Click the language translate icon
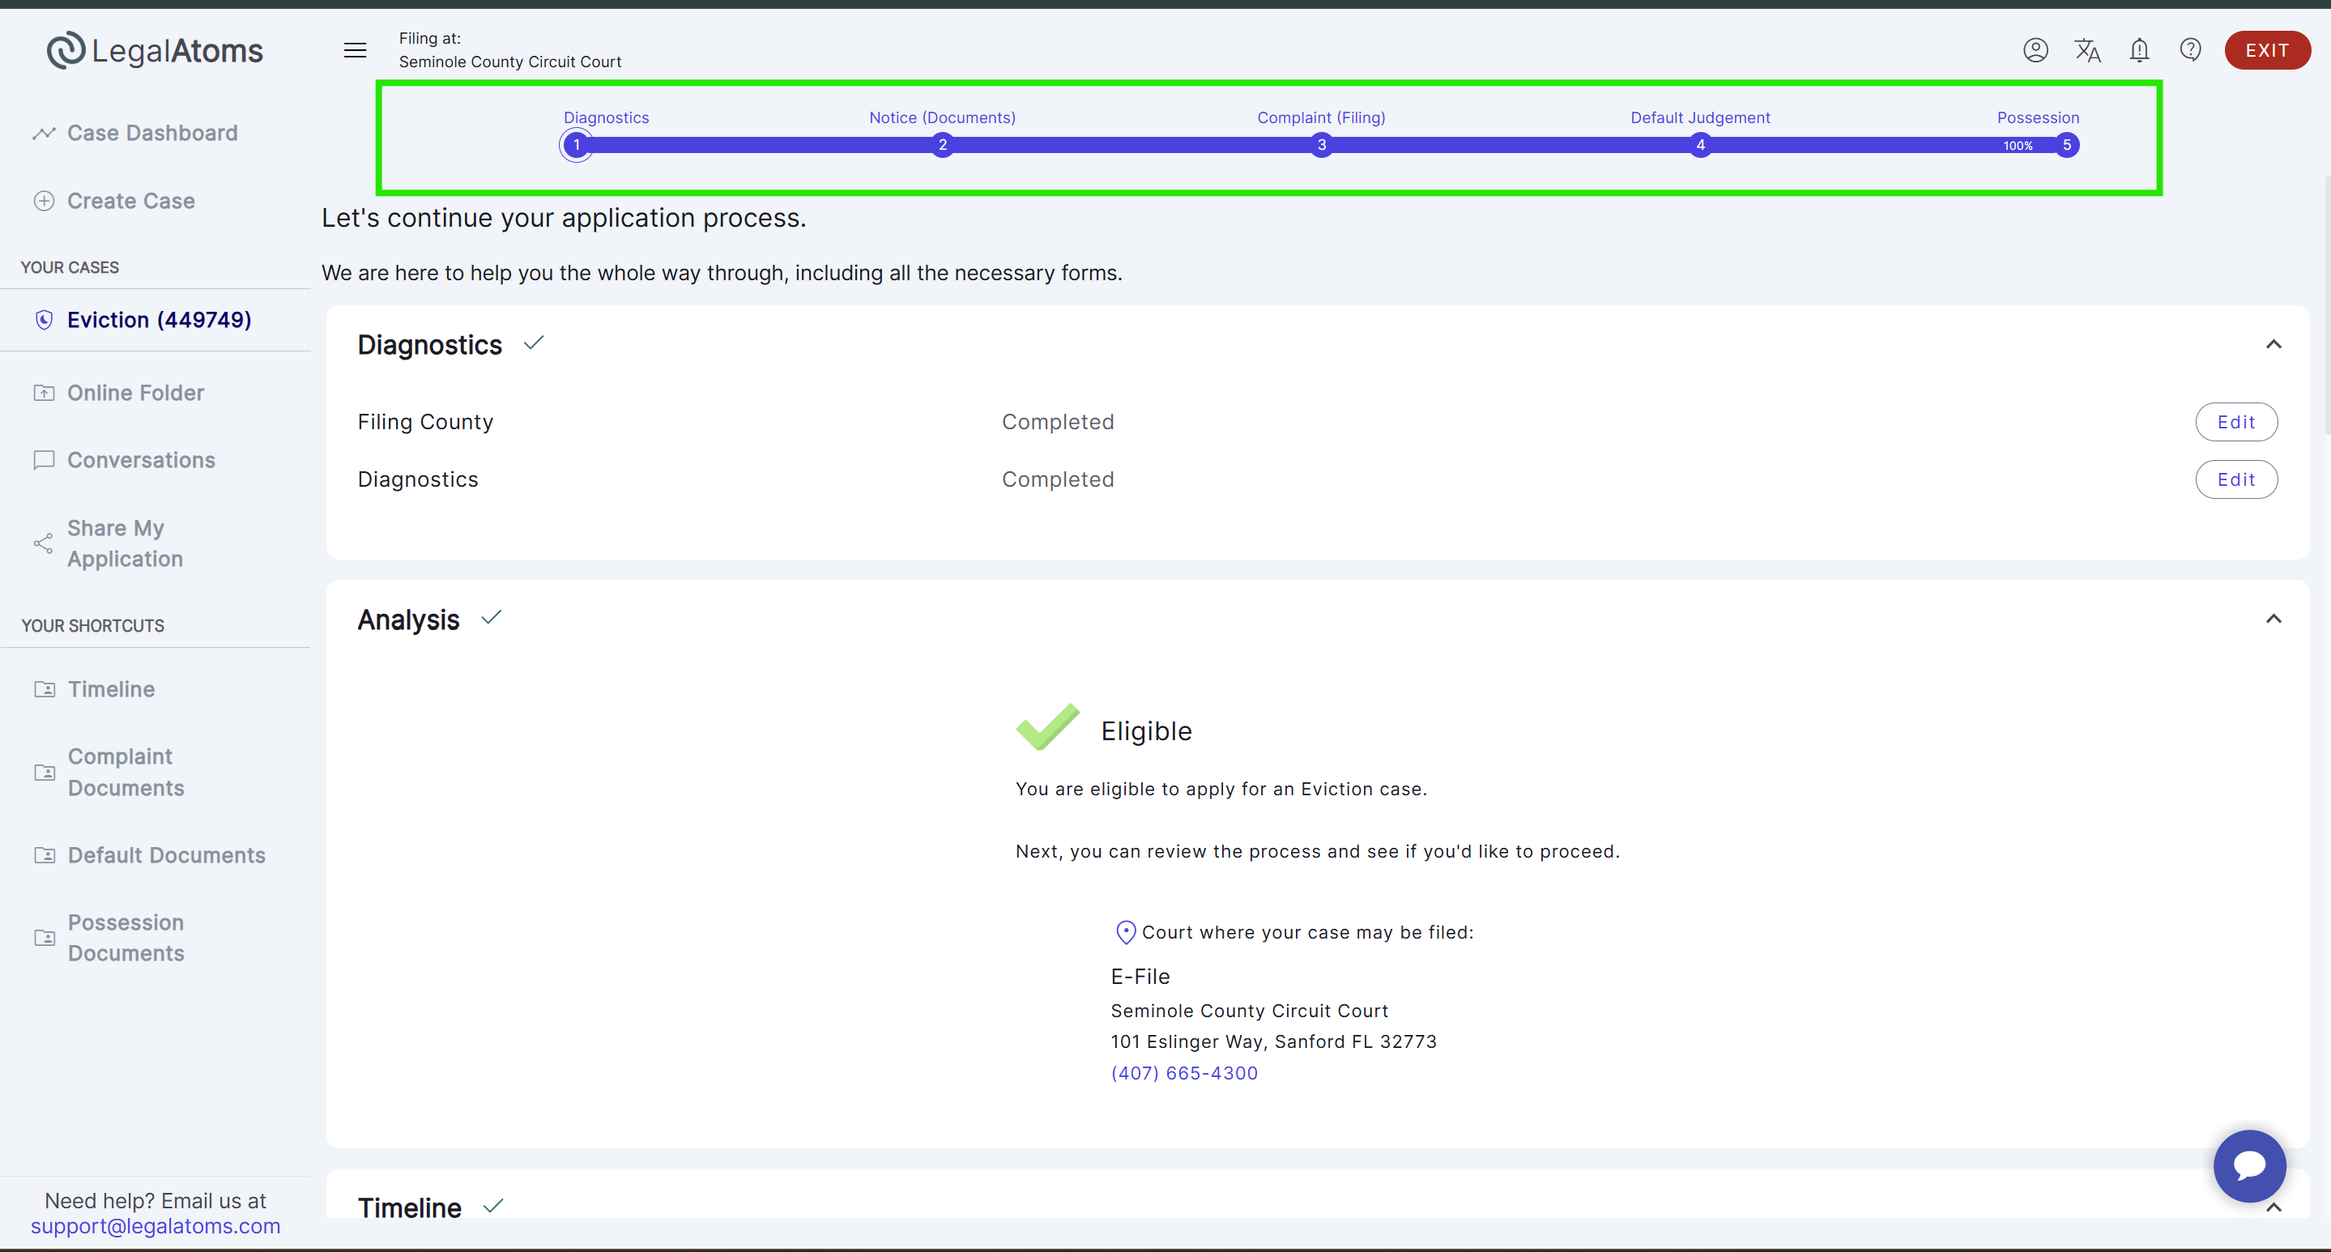This screenshot has width=2331, height=1252. pos(2086,51)
